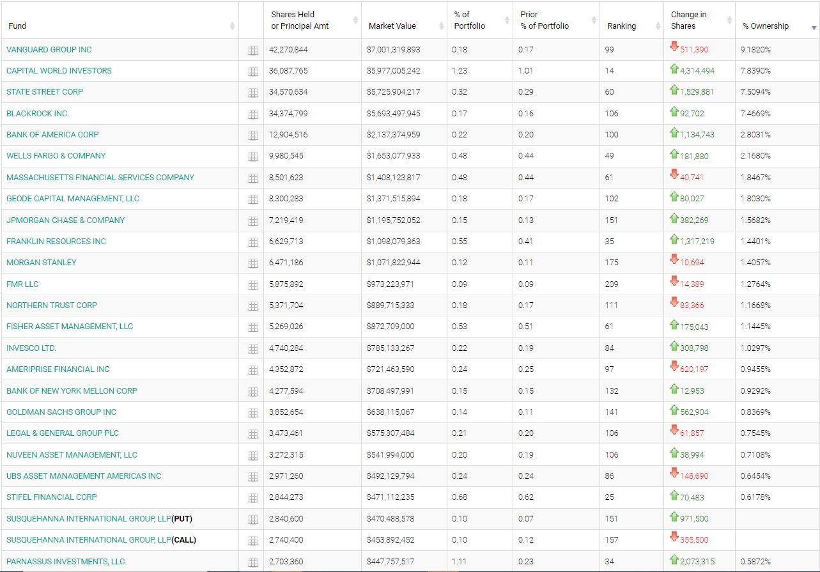Click shares held value 12,904,516

click(288, 134)
